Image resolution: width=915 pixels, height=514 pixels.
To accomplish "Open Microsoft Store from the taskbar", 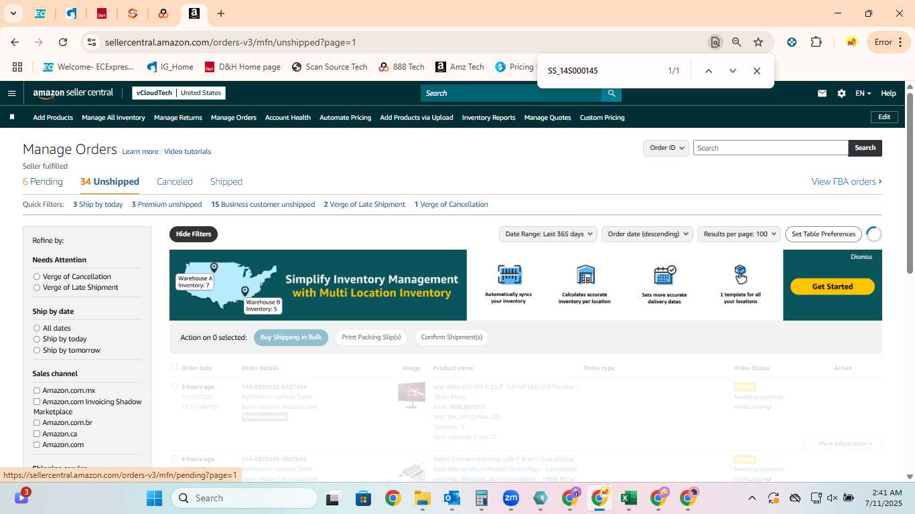I will click(363, 498).
